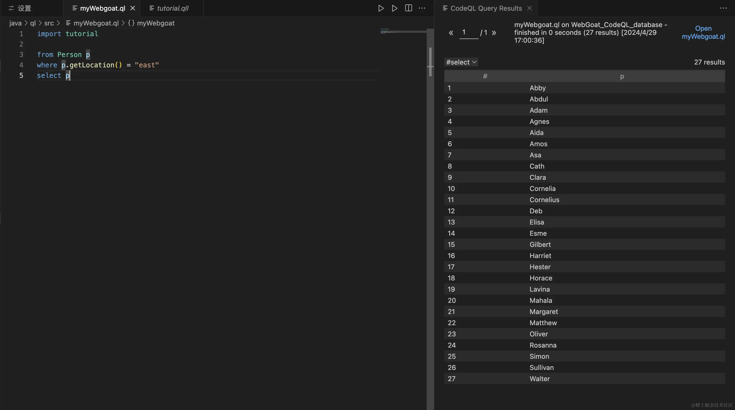Open myWebgoat.ql link in results header
Image resolution: width=735 pixels, height=410 pixels.
(703, 33)
